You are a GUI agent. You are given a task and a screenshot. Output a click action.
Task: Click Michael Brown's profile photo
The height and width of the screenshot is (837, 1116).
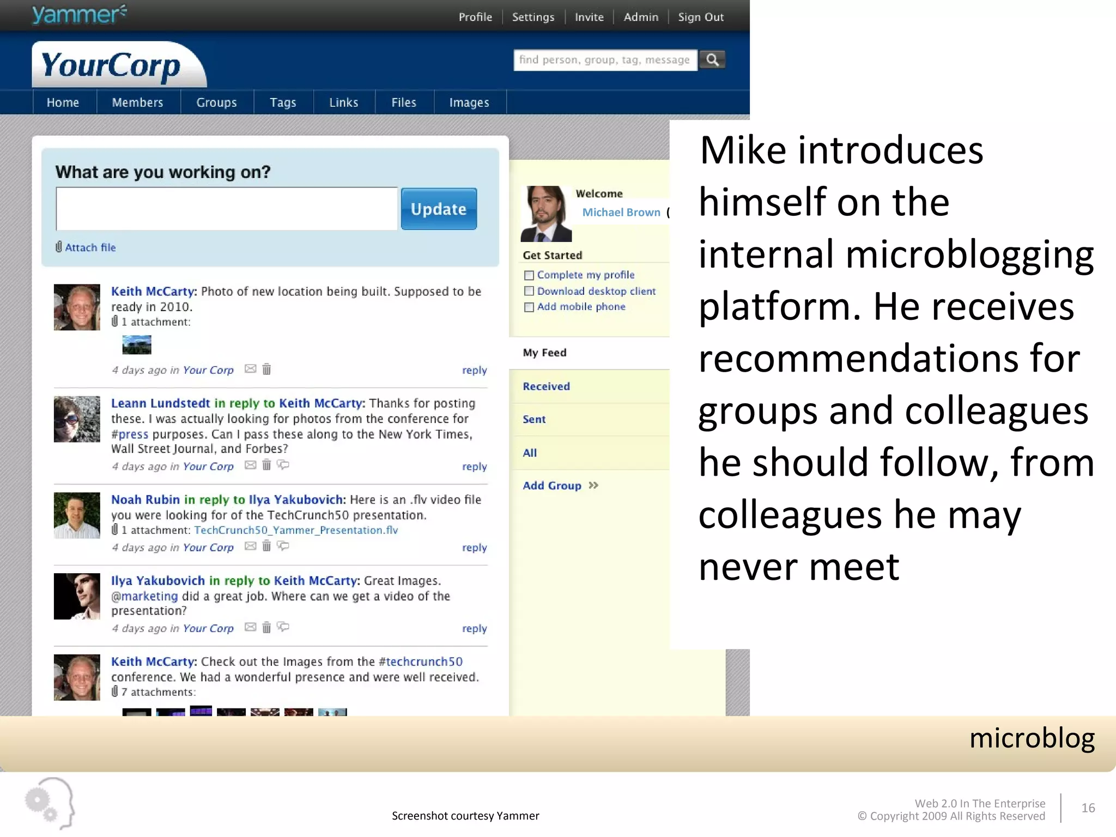(x=546, y=214)
